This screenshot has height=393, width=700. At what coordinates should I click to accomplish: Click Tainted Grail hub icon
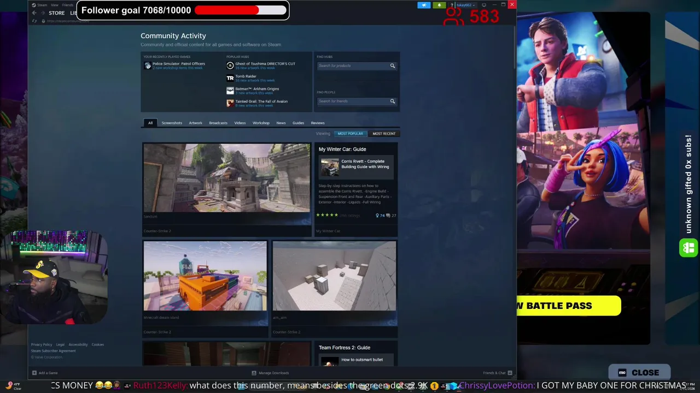click(230, 103)
